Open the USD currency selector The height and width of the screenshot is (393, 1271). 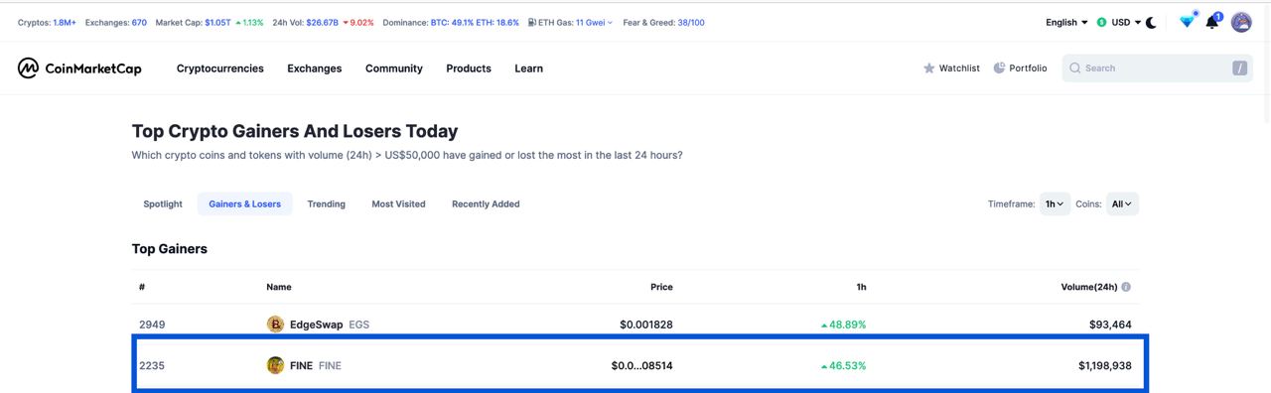click(1119, 22)
